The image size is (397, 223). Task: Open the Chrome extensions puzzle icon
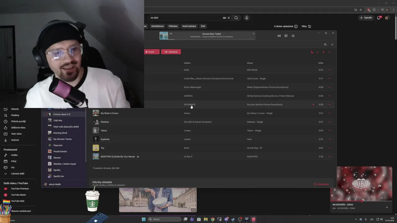pos(374,10)
